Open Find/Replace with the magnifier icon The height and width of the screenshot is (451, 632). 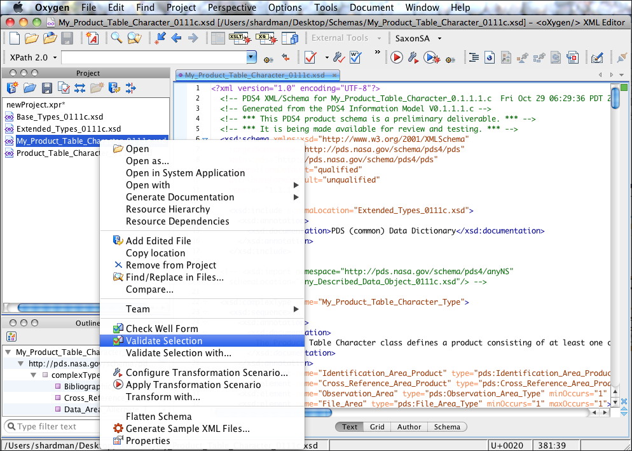tap(116, 38)
